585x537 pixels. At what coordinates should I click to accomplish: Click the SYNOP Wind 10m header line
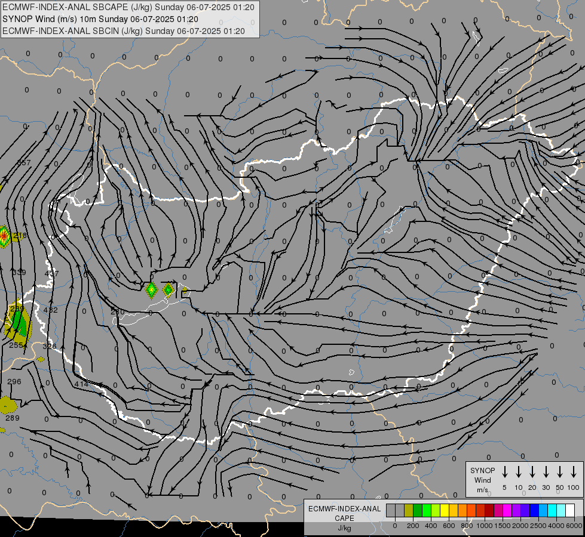click(x=100, y=19)
